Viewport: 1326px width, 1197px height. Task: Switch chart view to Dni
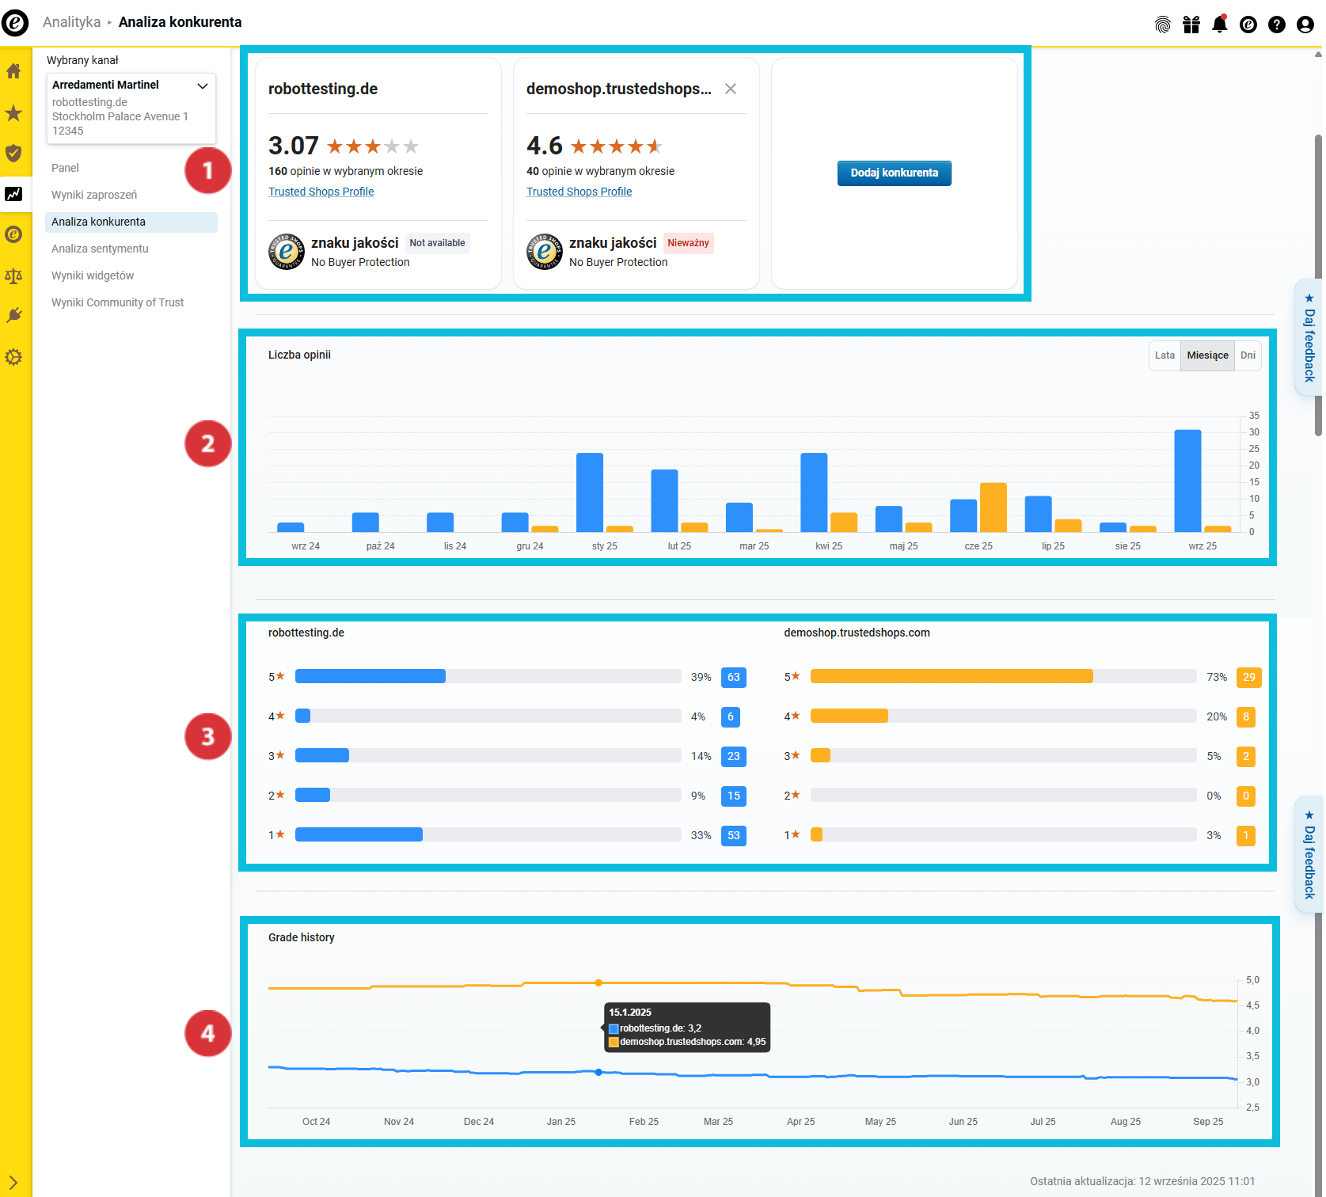(x=1248, y=355)
